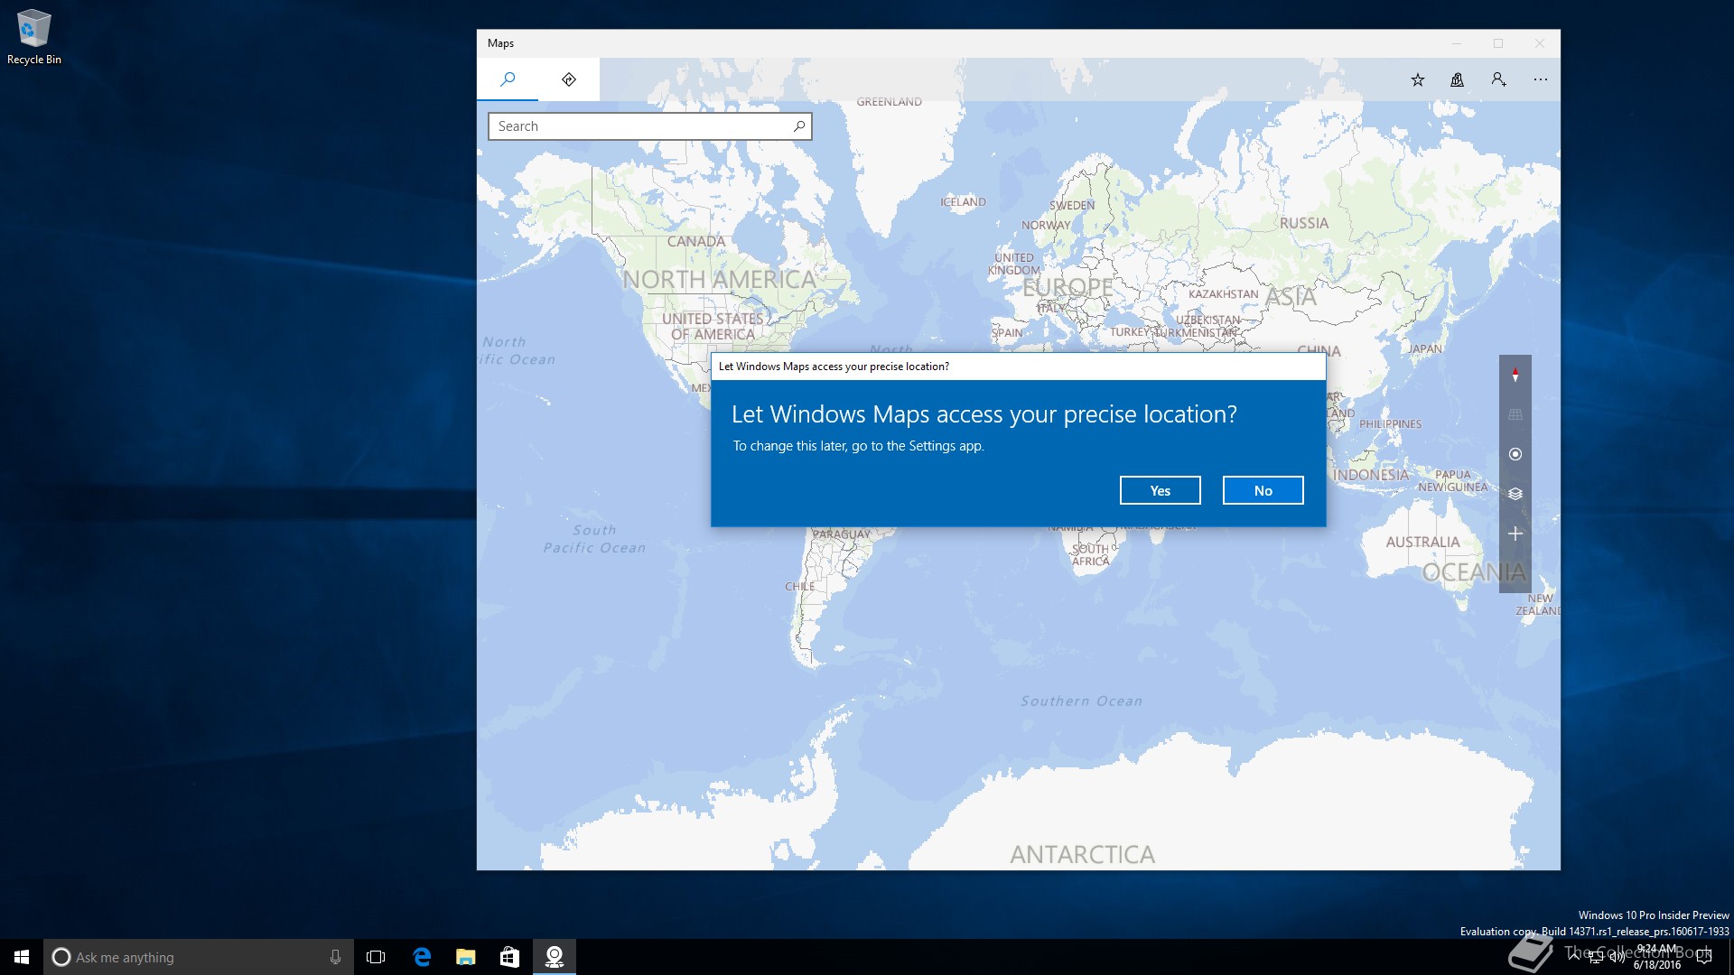This screenshot has width=1734, height=975.
Task: Open the Windows Start menu
Action: click(22, 957)
